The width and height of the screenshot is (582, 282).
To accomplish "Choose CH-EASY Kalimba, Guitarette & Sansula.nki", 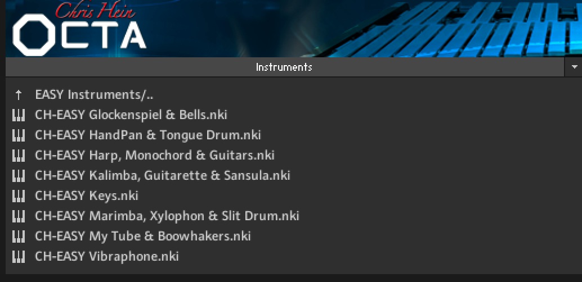I will pos(162,175).
